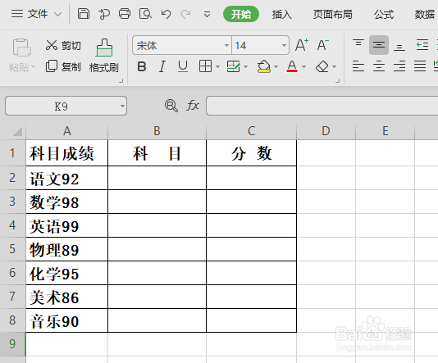Image resolution: width=438 pixels, height=363 pixels.
Task: Open the 数据 tab
Action: tap(425, 14)
